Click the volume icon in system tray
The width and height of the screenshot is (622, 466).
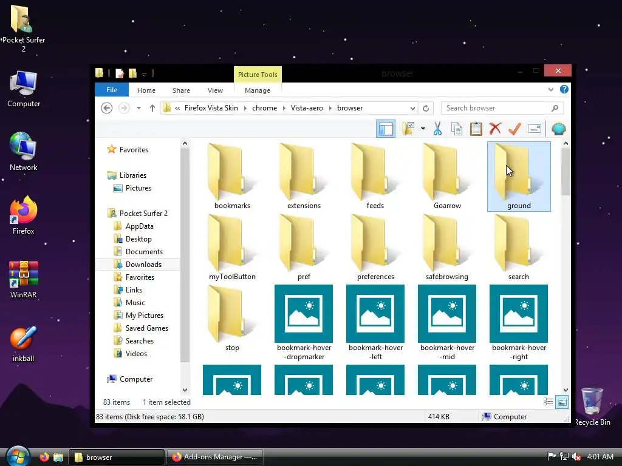pos(576,456)
